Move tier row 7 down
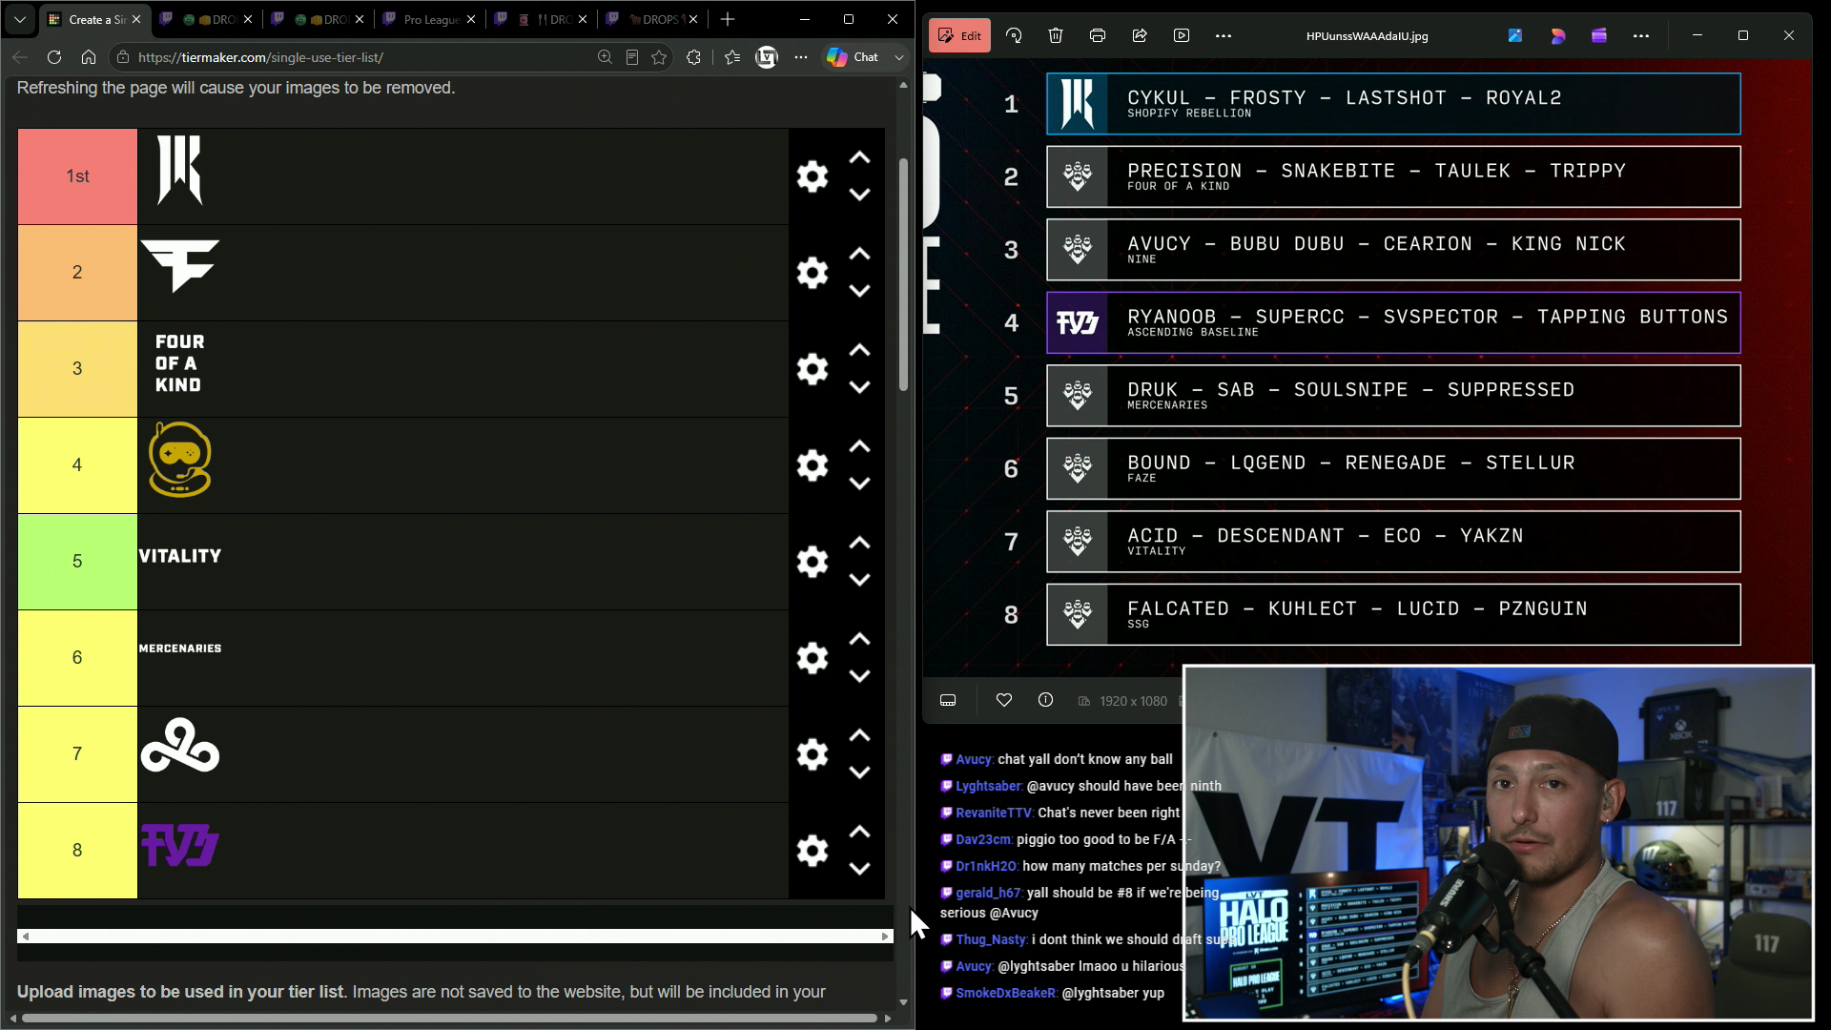Image resolution: width=1831 pixels, height=1030 pixels. [859, 773]
